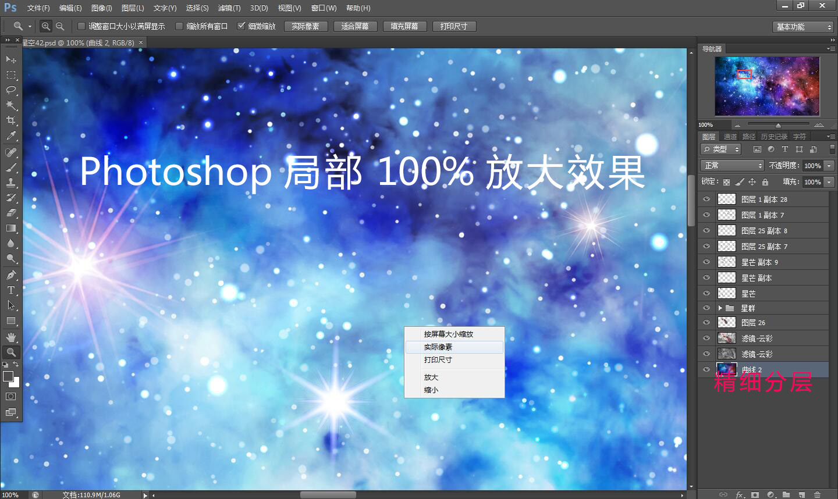Viewport: 838px width, 499px height.
Task: Open the 填充 fill slider arrow
Action: pyautogui.click(x=829, y=182)
